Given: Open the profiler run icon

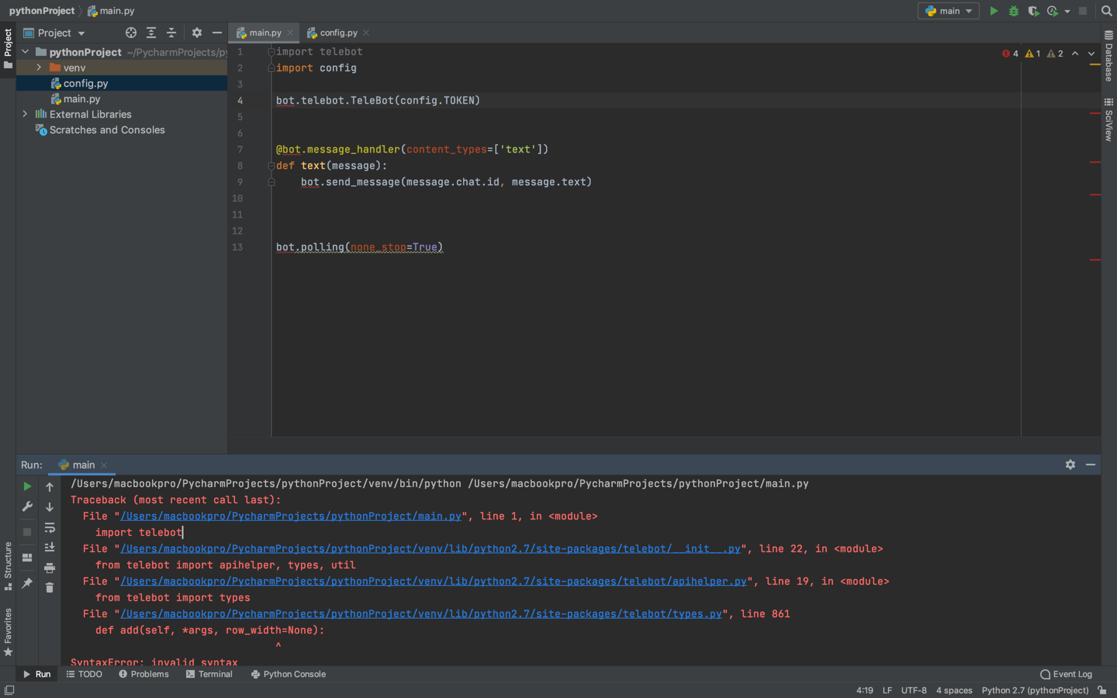Looking at the screenshot, I should click(1052, 11).
